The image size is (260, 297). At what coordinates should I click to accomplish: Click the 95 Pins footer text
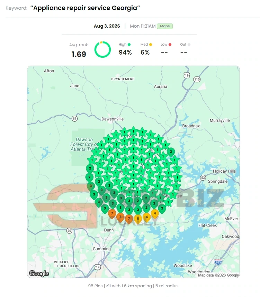point(95,286)
